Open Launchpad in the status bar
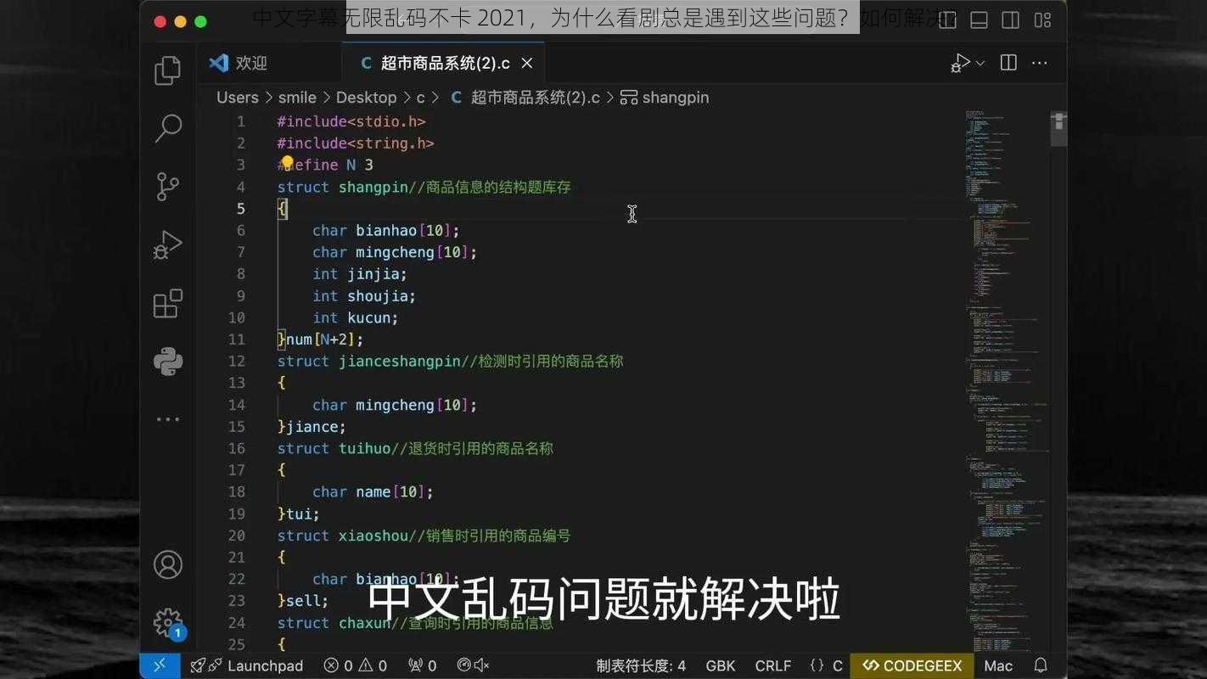The width and height of the screenshot is (1207, 679). click(x=247, y=665)
